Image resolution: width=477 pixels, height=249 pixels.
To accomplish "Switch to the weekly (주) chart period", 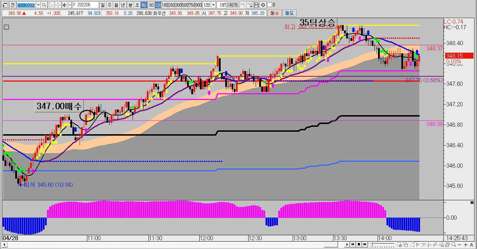I will point(109,5).
